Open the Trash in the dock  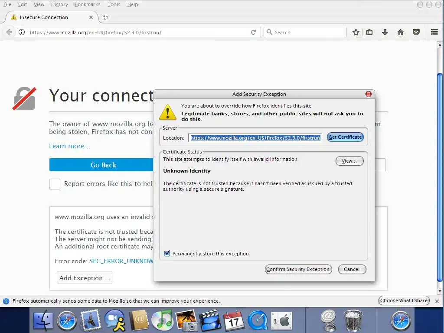(353, 321)
